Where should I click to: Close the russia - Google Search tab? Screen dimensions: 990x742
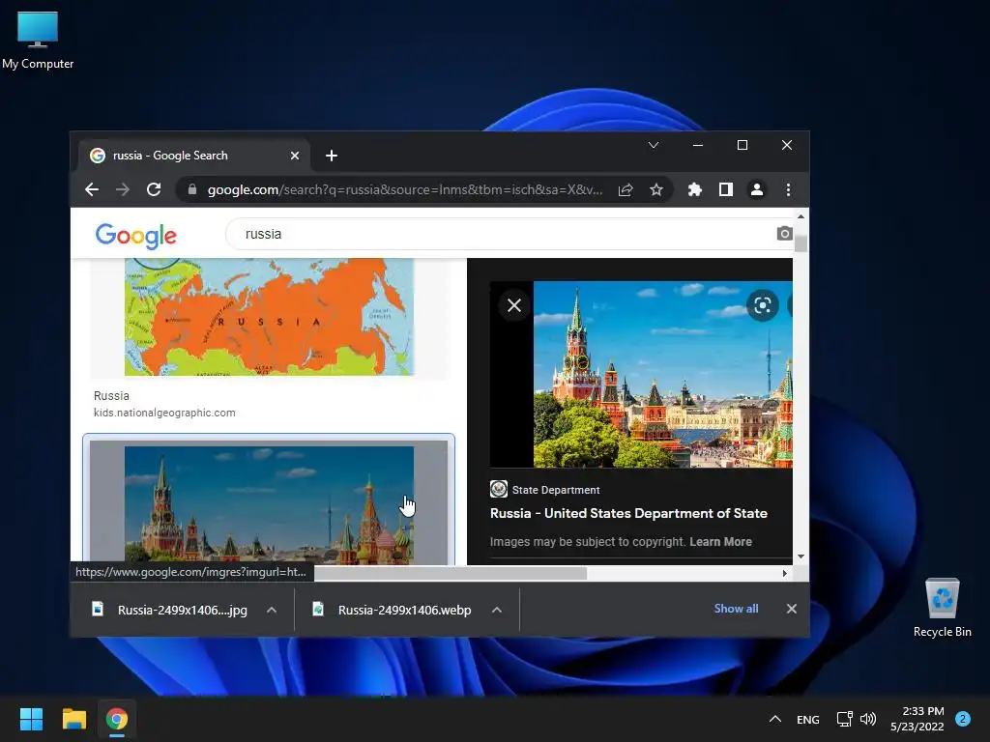294,156
